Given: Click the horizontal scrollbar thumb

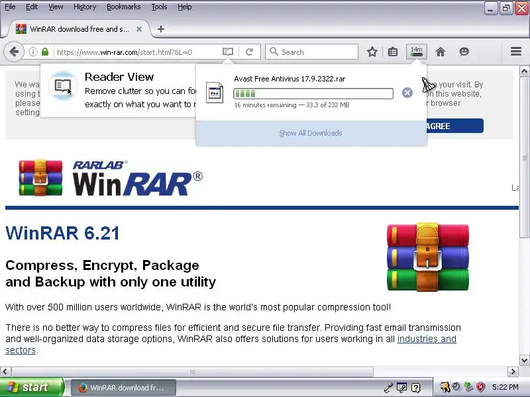Looking at the screenshot, I should [192, 372].
